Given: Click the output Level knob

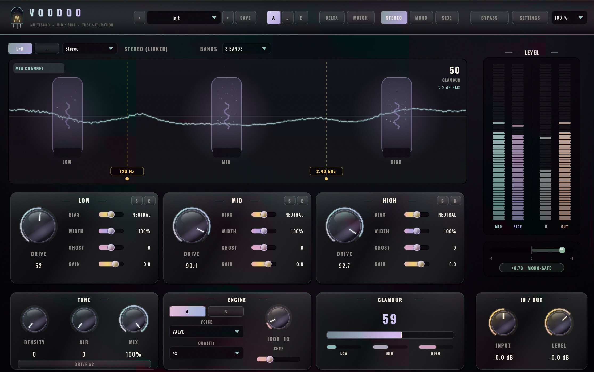Looking at the screenshot, I should [559, 323].
